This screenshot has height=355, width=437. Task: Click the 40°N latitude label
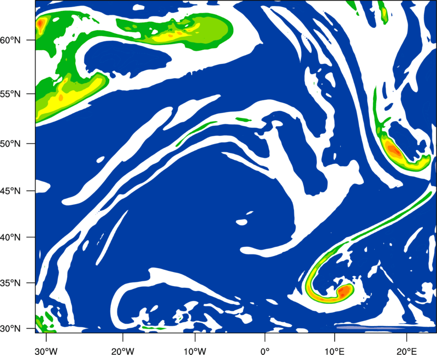[x=10, y=238]
